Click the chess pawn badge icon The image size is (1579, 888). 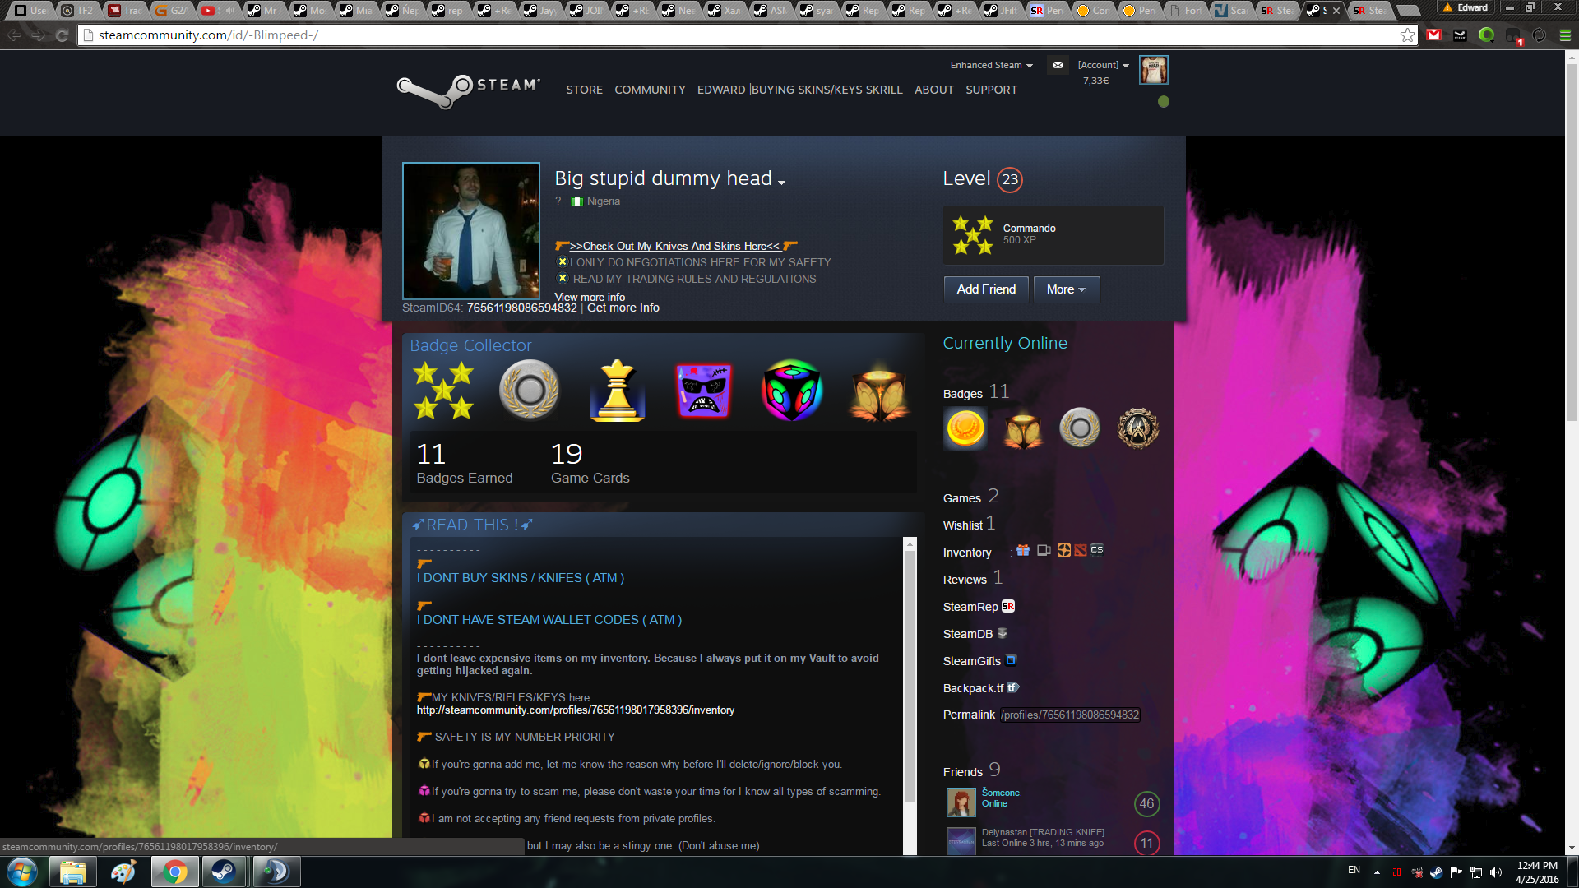tap(617, 391)
